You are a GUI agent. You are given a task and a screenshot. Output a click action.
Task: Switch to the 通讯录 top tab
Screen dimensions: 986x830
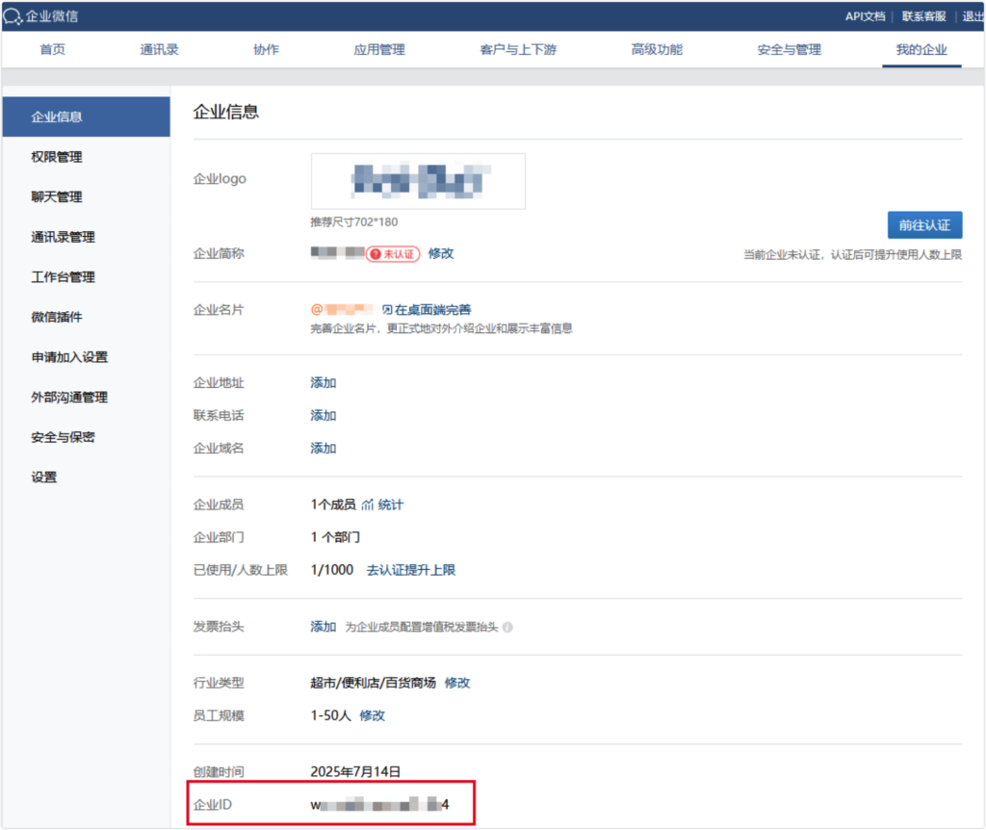point(159,50)
